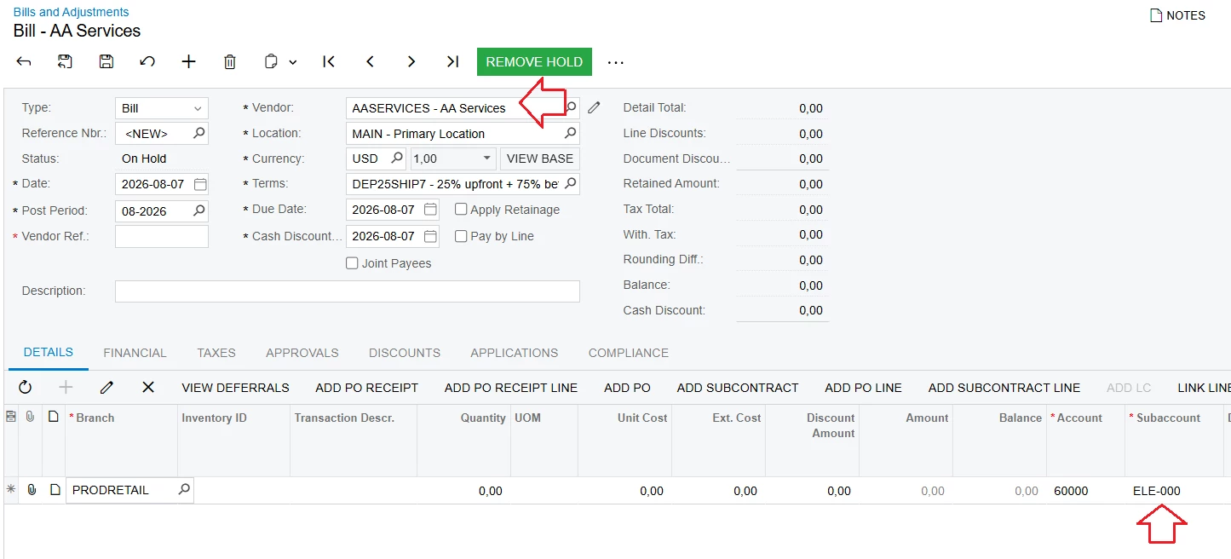This screenshot has width=1231, height=559.
Task: Go to the previous record
Action: click(x=370, y=61)
